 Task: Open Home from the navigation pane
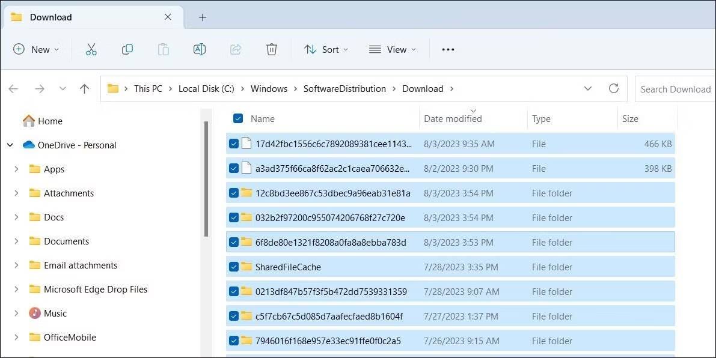pyautogui.click(x=48, y=121)
